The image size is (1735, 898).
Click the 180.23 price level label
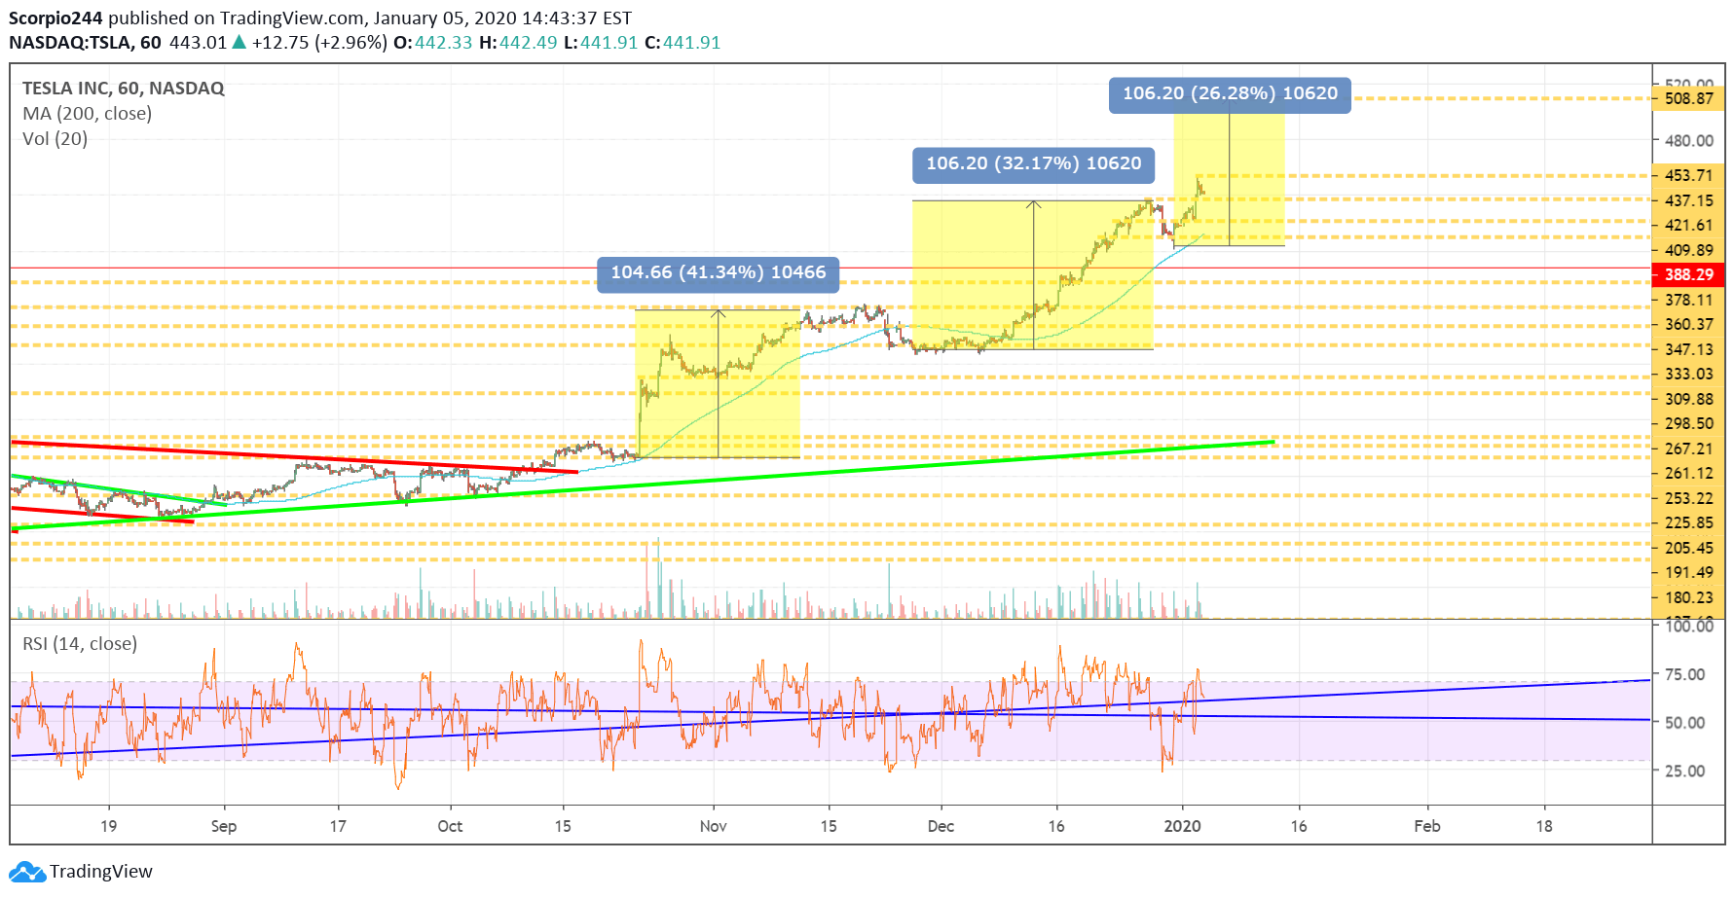point(1688,597)
